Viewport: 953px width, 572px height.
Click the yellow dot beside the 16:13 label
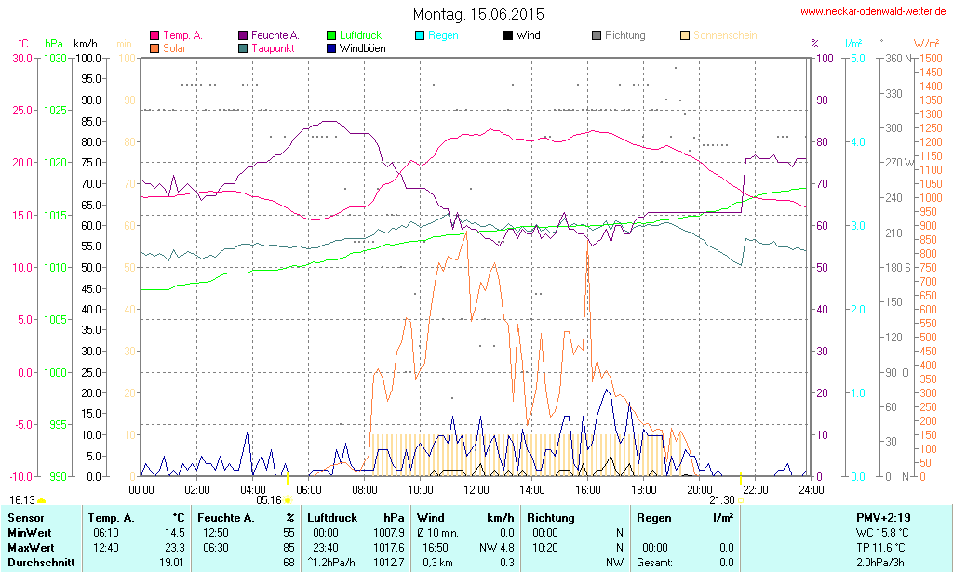pos(41,501)
